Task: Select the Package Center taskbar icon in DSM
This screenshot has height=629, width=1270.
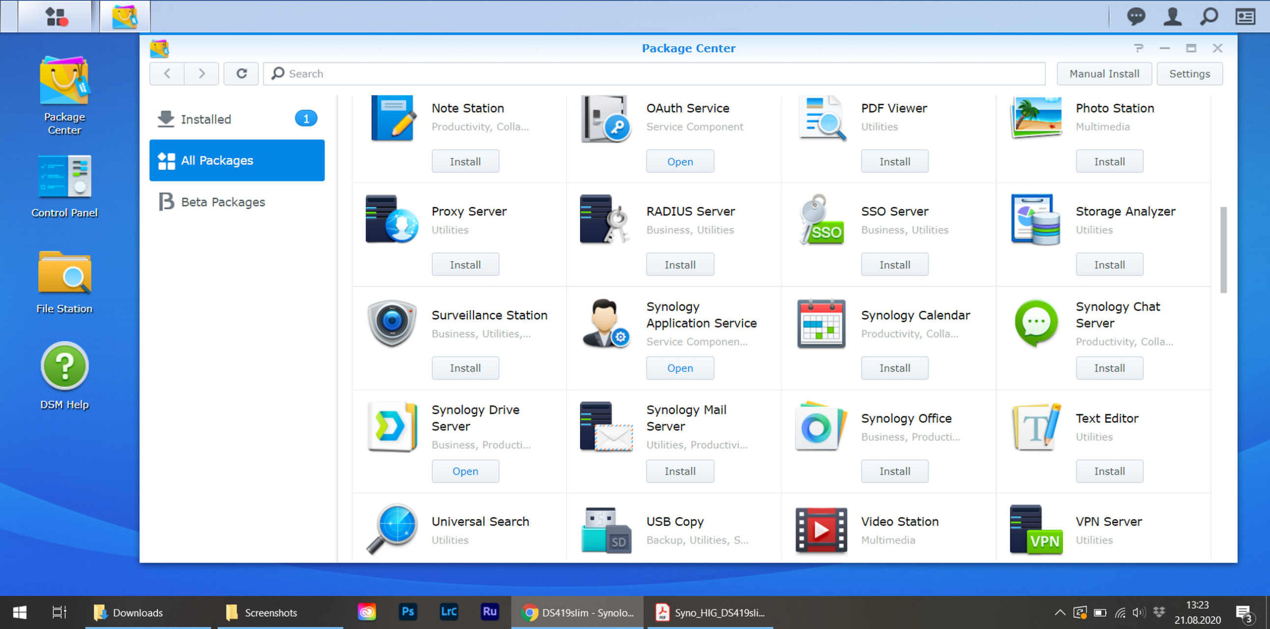Action: [124, 16]
